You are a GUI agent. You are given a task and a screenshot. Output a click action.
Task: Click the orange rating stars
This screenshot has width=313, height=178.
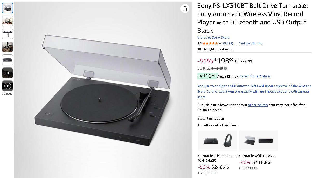210,43
